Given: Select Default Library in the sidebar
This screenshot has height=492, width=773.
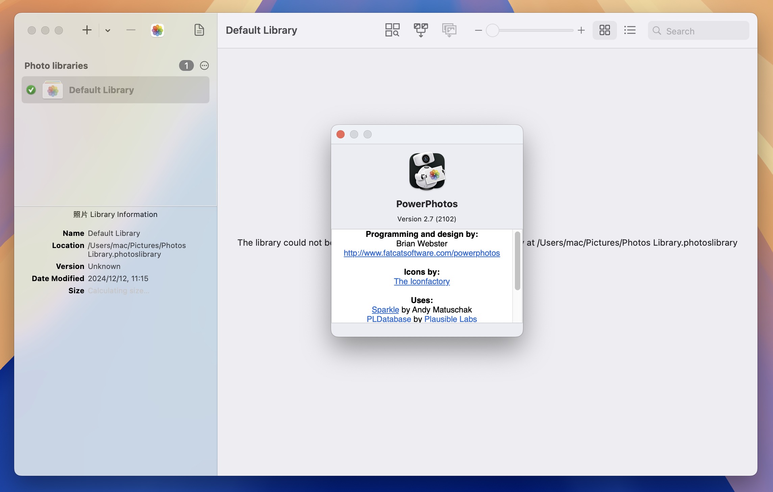Looking at the screenshot, I should click(x=116, y=90).
